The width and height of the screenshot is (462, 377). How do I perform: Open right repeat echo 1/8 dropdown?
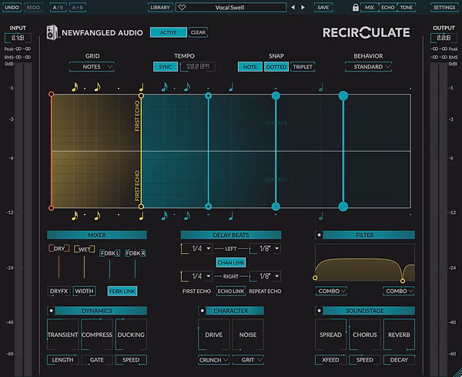pyautogui.click(x=265, y=276)
